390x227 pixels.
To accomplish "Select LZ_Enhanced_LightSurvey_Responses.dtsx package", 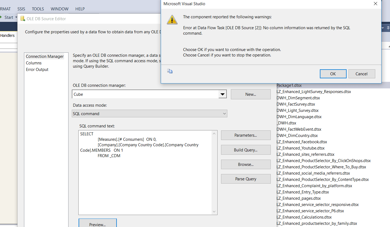I will (x=314, y=92).
